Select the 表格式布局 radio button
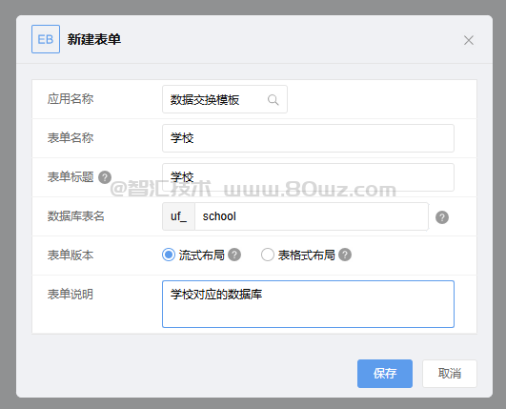 click(268, 255)
